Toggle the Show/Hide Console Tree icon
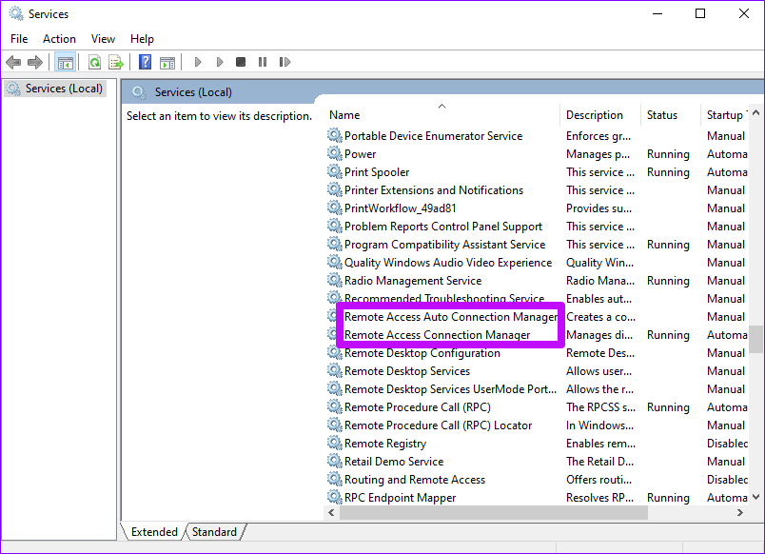The height and width of the screenshot is (554, 765). [65, 62]
